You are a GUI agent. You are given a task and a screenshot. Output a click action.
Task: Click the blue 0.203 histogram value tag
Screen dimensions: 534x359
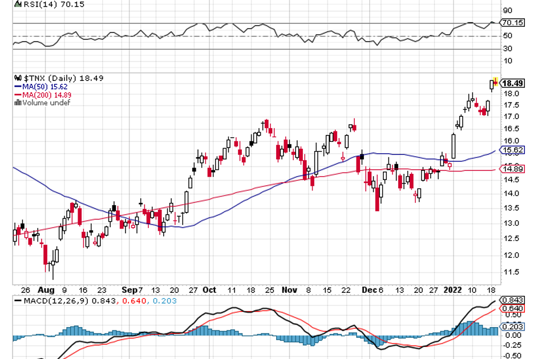pyautogui.click(x=512, y=327)
